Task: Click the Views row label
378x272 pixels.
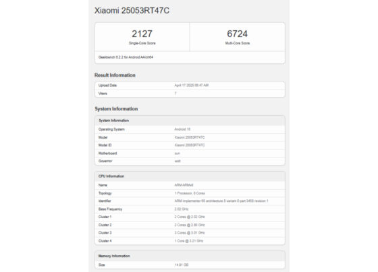Action: (x=103, y=94)
